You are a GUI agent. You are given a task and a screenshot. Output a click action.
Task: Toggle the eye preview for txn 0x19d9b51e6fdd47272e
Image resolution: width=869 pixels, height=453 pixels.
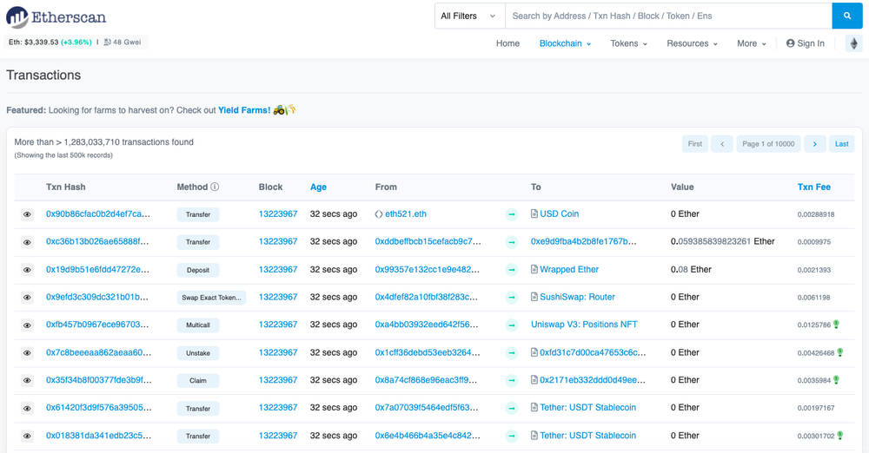tap(27, 270)
